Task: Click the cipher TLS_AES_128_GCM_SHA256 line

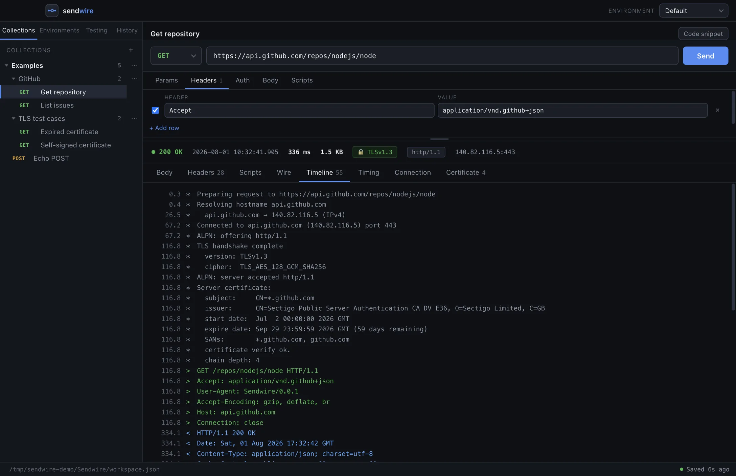Action: (x=265, y=267)
